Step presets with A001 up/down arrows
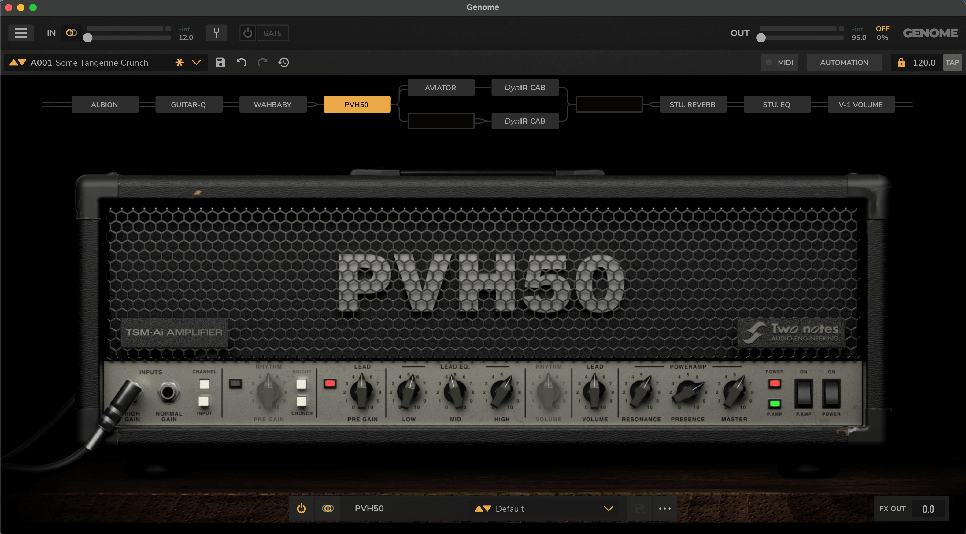 [x=18, y=63]
